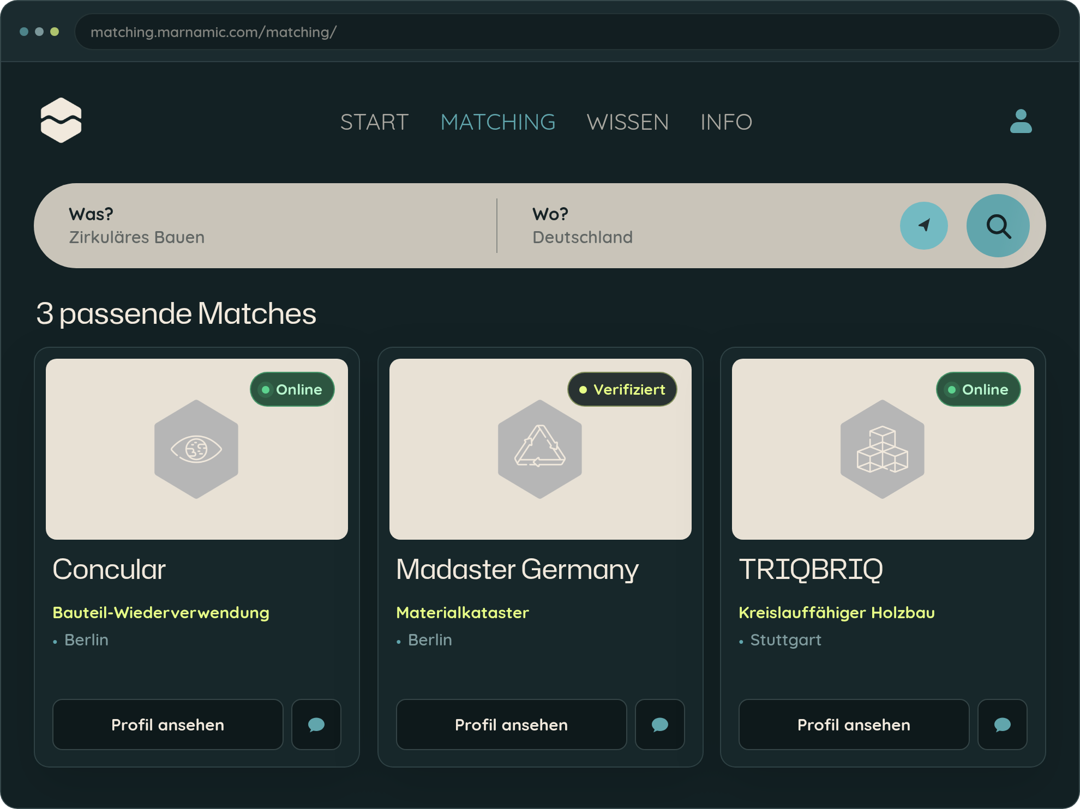Click the Madaster Germany title
Image resolution: width=1080 pixels, height=809 pixels.
coord(517,570)
